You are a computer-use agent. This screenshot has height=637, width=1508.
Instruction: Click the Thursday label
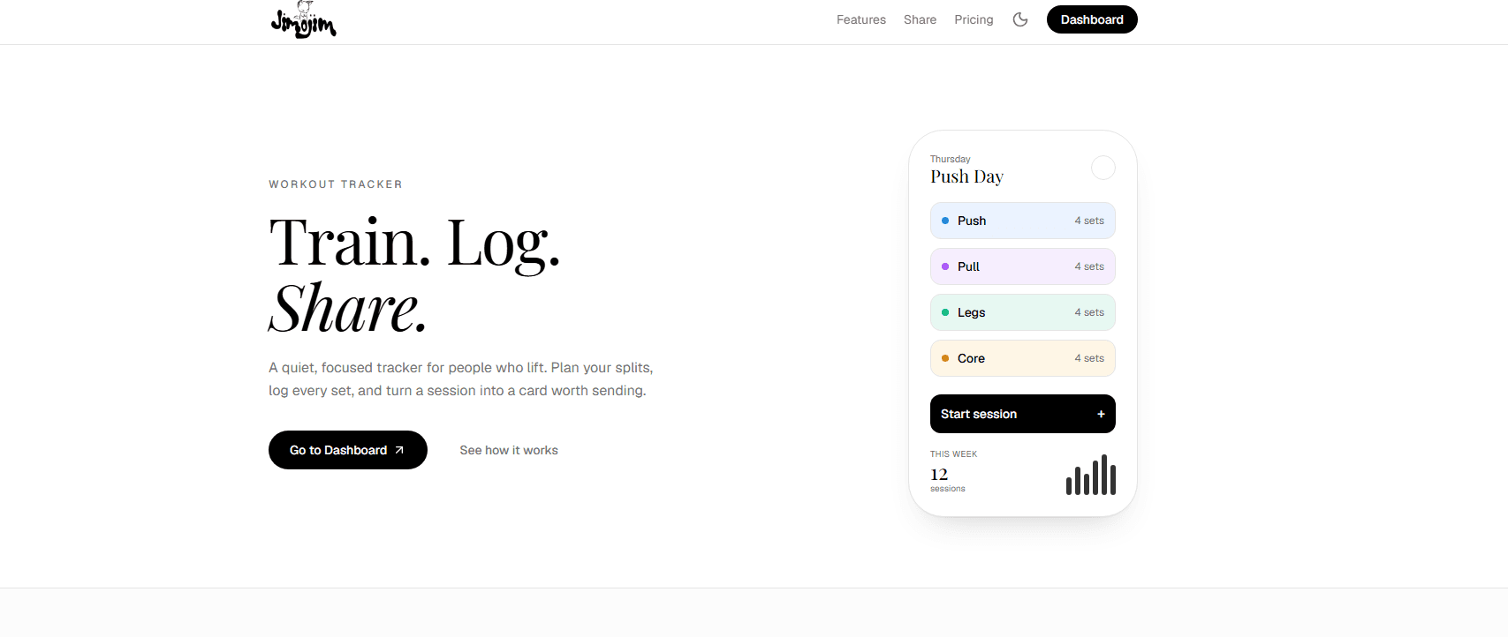point(951,159)
